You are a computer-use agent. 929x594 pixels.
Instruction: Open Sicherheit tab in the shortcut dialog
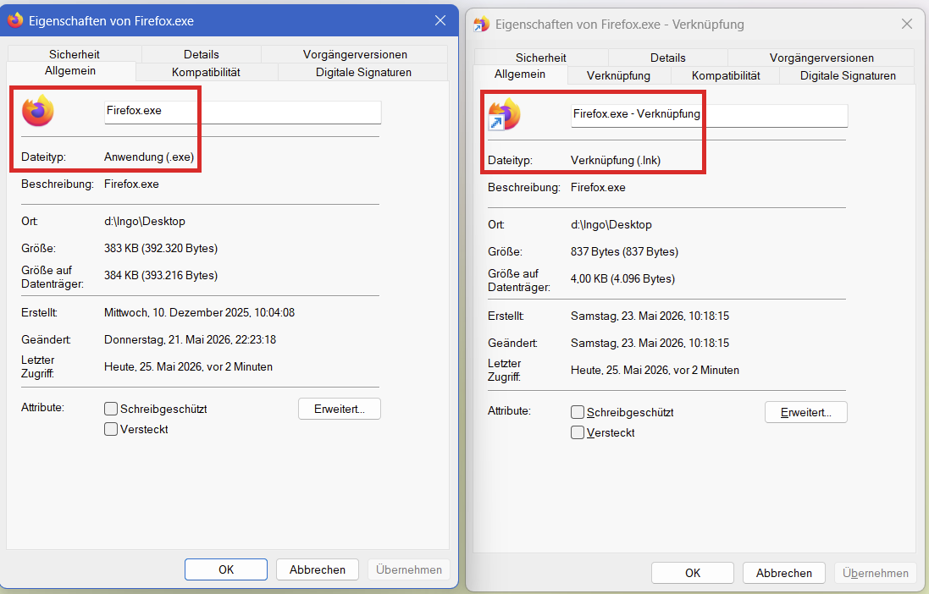pos(541,58)
